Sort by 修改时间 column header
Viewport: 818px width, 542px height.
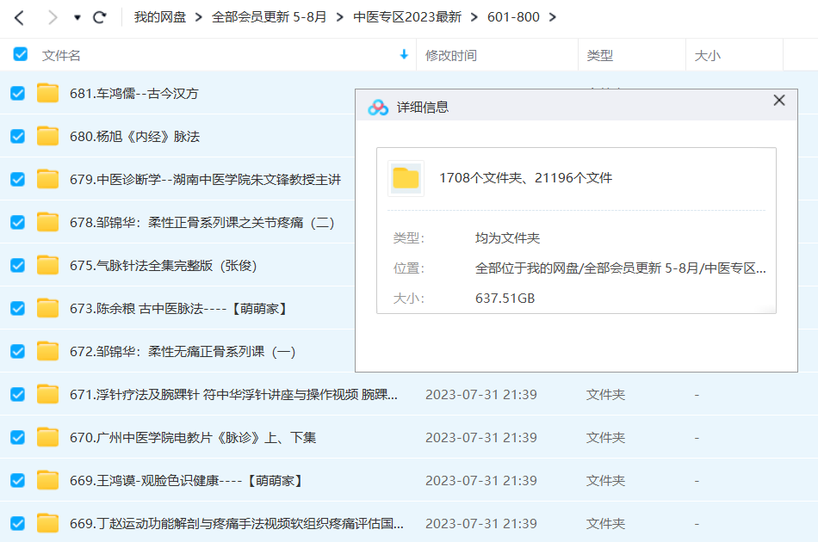(x=451, y=55)
